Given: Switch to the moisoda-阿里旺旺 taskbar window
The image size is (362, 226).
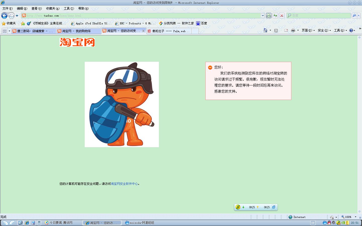Looking at the screenshot, I should tap(140, 223).
